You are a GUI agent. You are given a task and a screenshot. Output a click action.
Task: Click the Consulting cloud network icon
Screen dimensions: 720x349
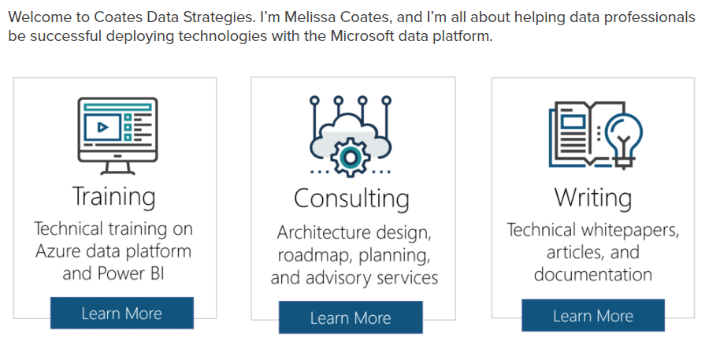(351, 136)
